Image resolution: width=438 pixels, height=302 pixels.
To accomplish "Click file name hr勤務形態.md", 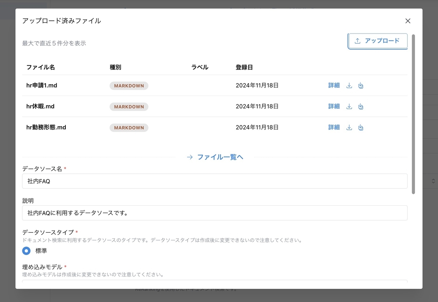I will (x=46, y=127).
